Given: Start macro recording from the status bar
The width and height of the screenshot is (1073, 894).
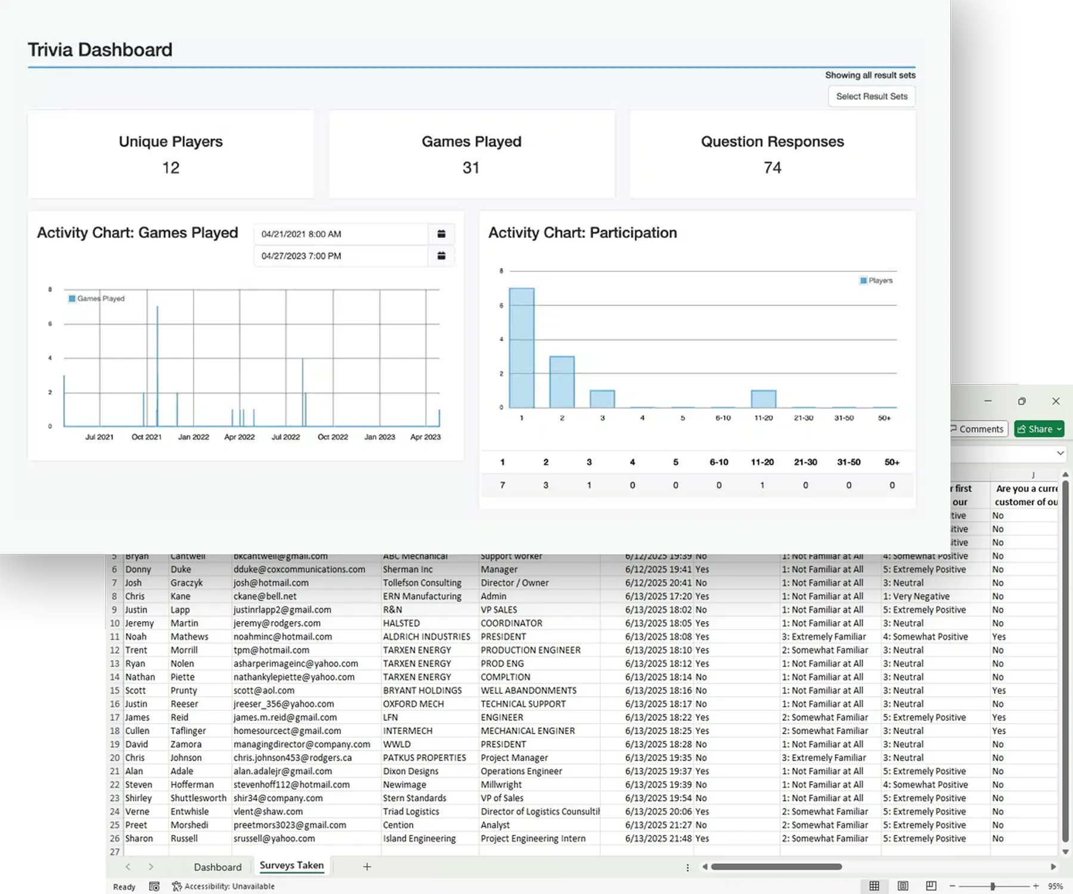Looking at the screenshot, I should [x=154, y=886].
